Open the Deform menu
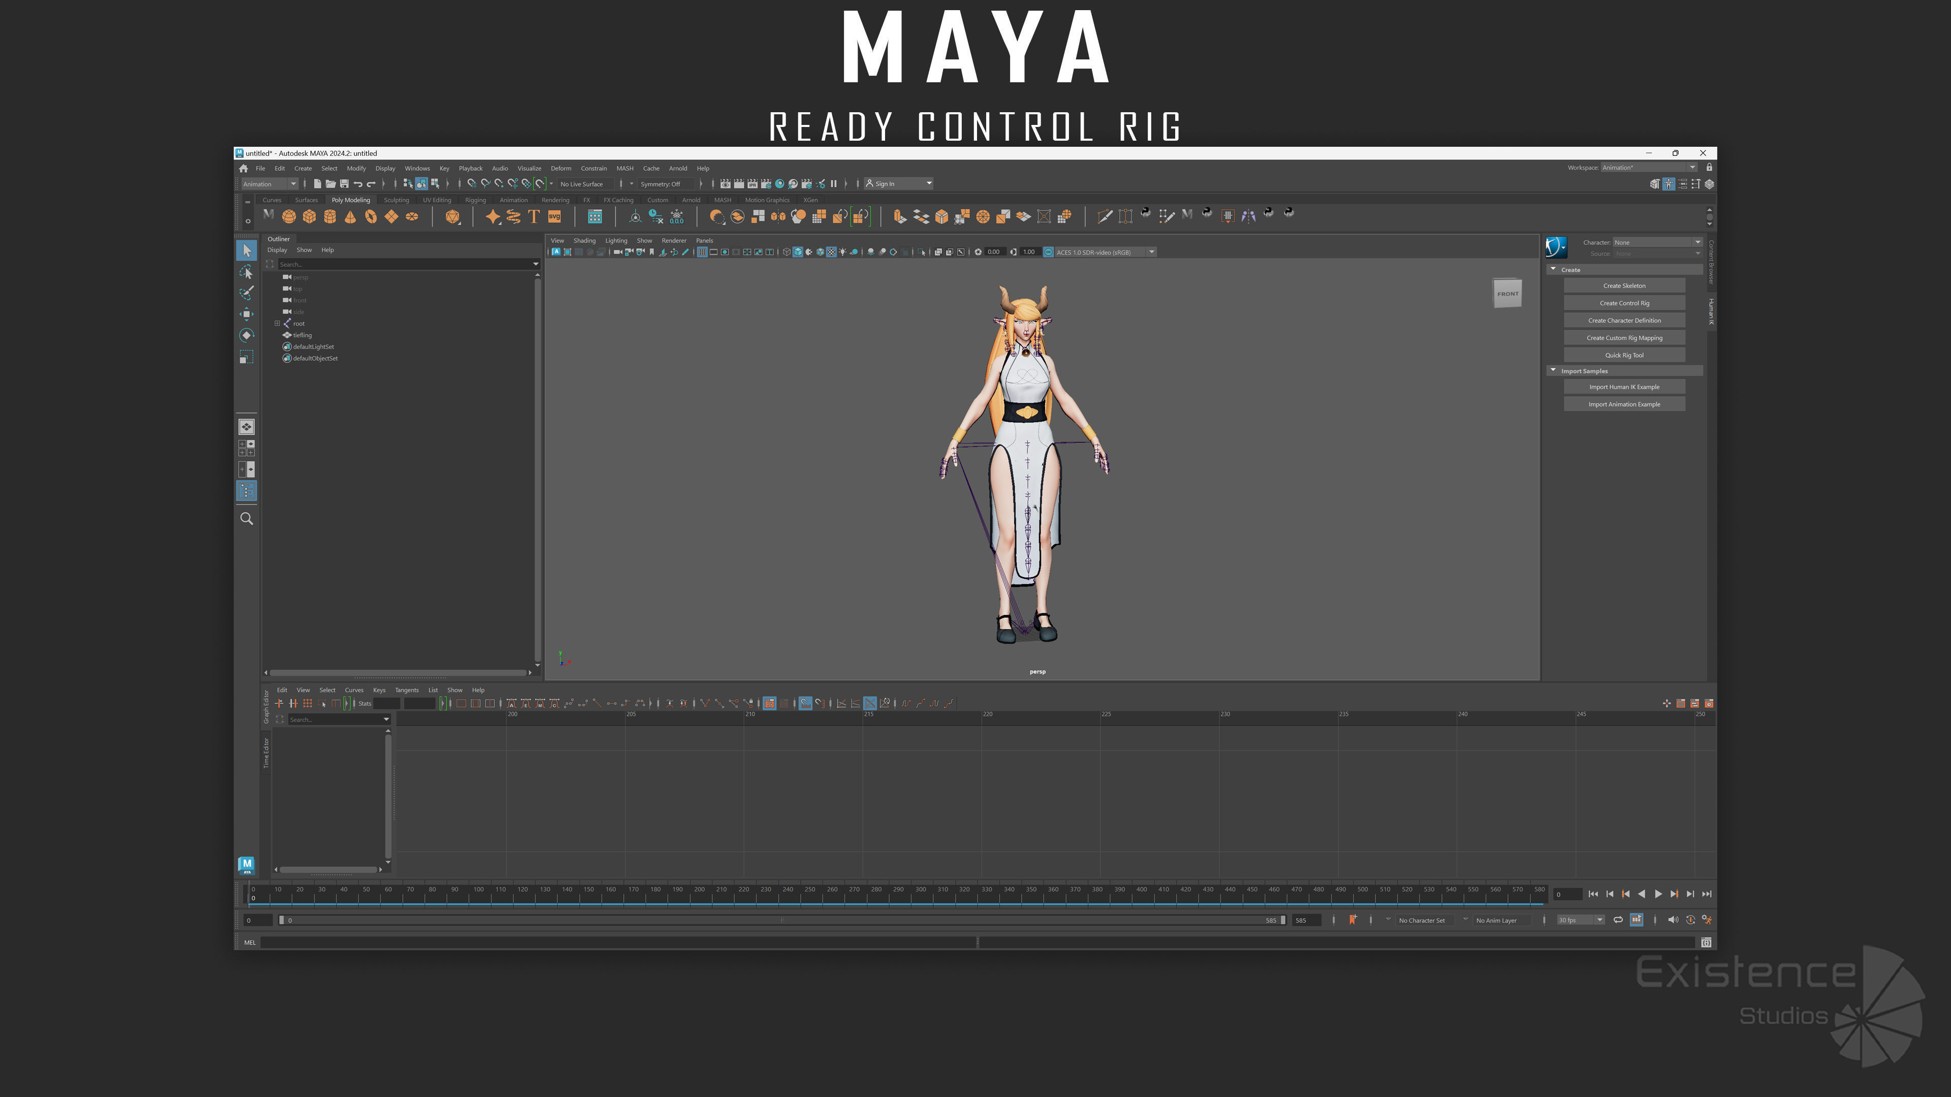This screenshot has width=1951, height=1097. [x=560, y=168]
